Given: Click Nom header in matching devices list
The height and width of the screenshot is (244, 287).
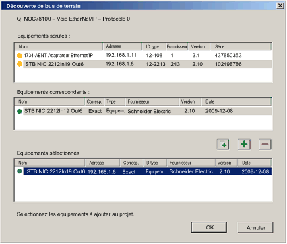Looking at the screenshot, I should tap(50, 101).
